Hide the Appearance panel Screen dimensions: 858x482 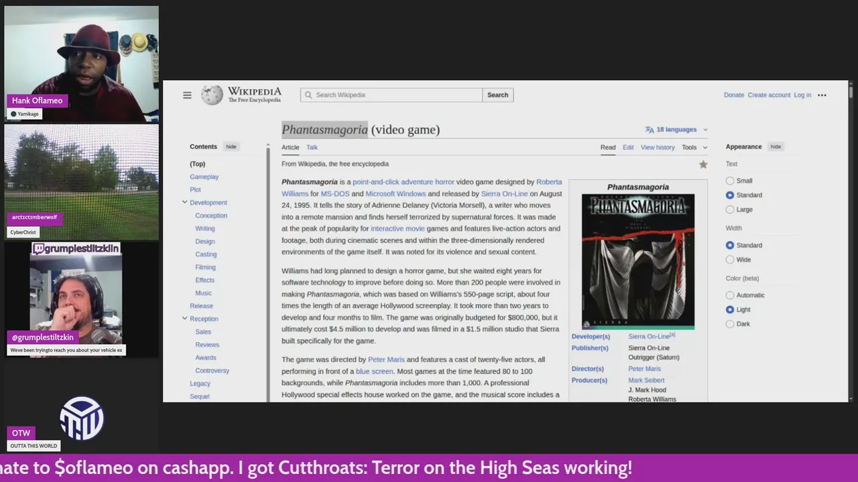coord(776,147)
